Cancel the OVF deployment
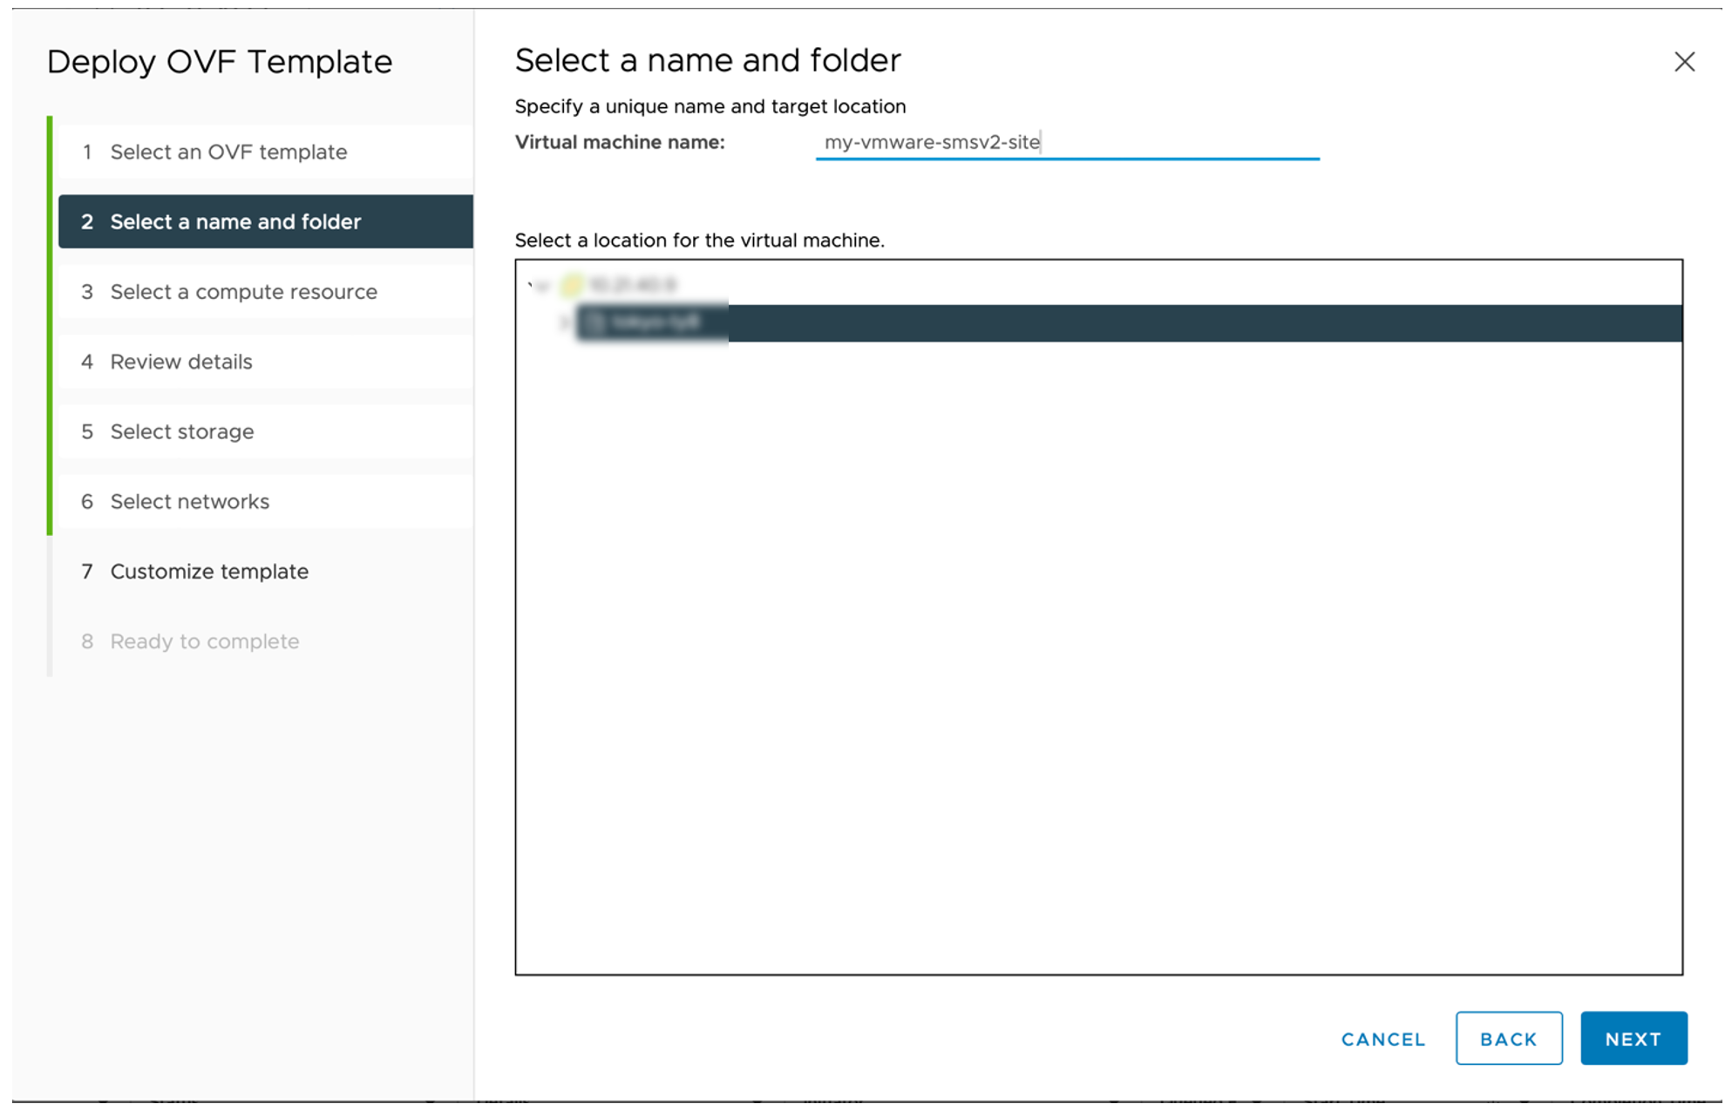The width and height of the screenshot is (1732, 1111). (1382, 1039)
